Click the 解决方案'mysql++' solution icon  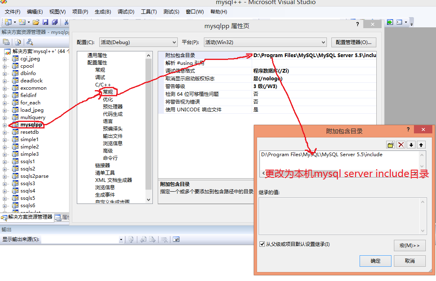tap(7, 52)
